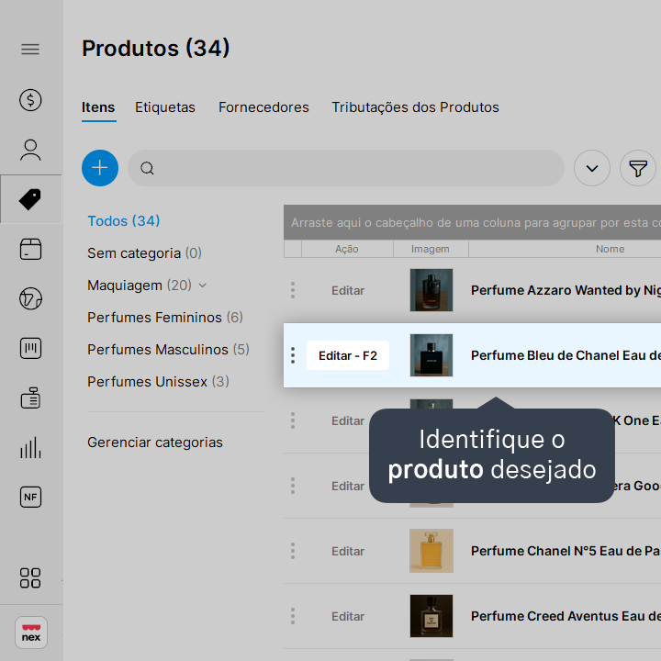Select Maquiagem (20) category label

pyautogui.click(x=140, y=286)
